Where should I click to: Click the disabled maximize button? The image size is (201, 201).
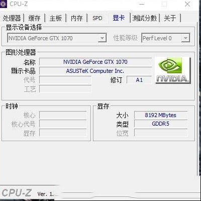[x=164, y=4]
